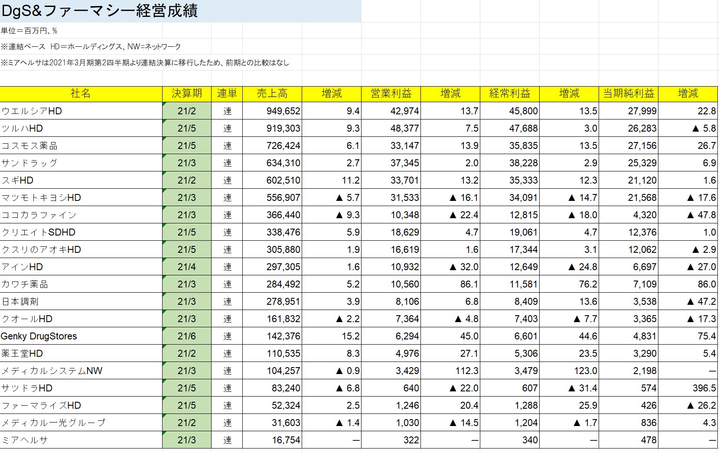This screenshot has width=720, height=452.
Task: Select マツモトキヨシHD operating profit 31,533
Action: coord(391,198)
